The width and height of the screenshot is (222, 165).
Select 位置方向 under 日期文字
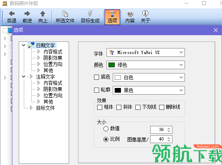click(53, 64)
